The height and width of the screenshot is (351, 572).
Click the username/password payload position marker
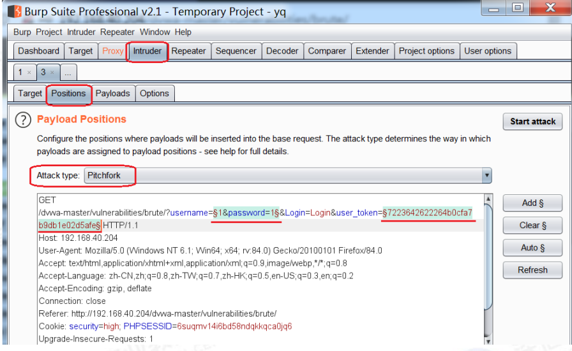(246, 213)
